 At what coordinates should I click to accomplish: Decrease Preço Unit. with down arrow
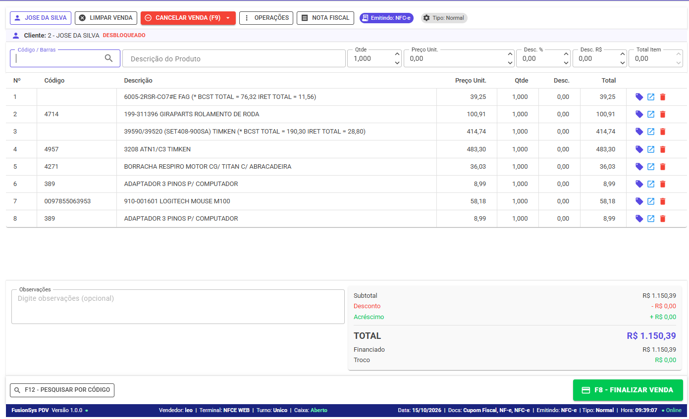click(x=511, y=63)
